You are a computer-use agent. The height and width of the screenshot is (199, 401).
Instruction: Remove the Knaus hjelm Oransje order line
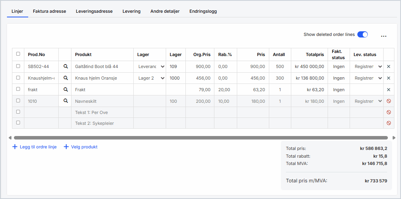click(389, 78)
